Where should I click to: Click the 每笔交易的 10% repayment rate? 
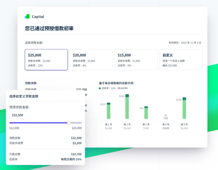point(71,159)
